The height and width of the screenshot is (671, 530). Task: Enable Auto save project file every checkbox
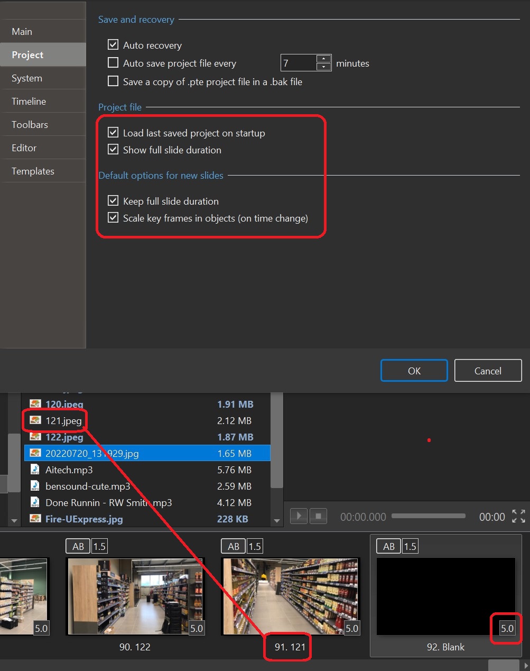(113, 63)
